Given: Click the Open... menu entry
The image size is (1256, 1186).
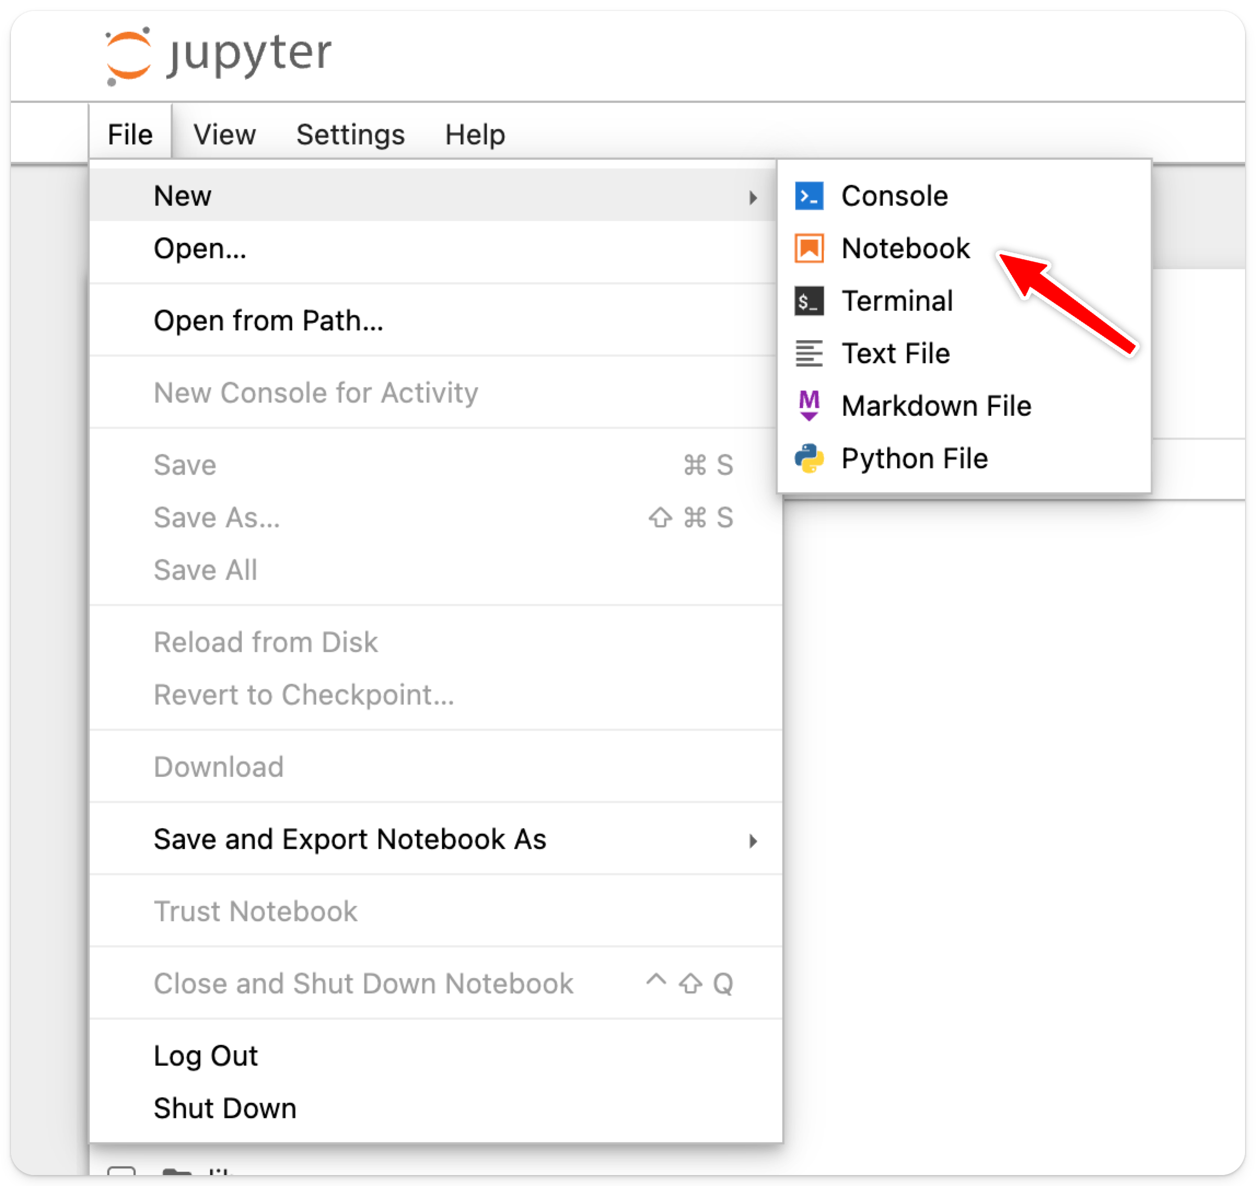Looking at the screenshot, I should (x=200, y=248).
